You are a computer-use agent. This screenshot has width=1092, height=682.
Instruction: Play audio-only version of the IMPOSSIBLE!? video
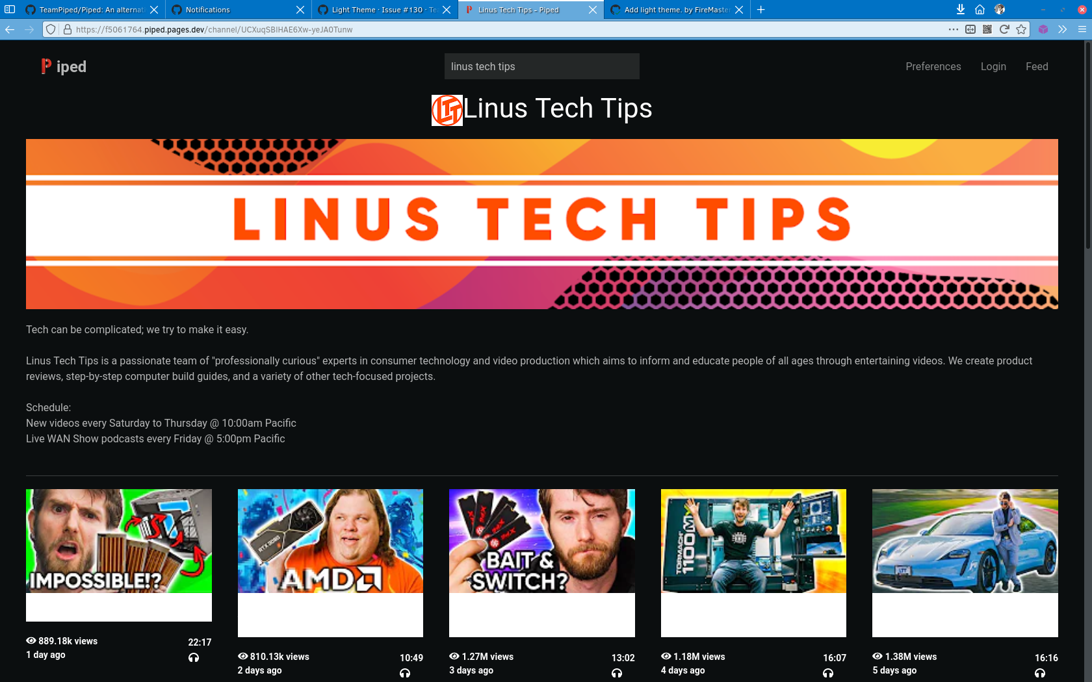pyautogui.click(x=194, y=658)
